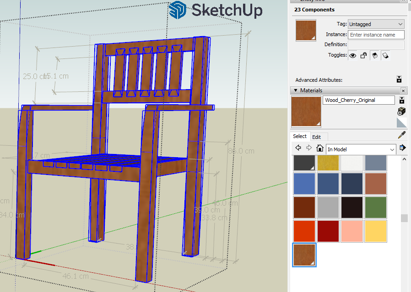The width and height of the screenshot is (411, 292).
Task: Select the light yellow swatch
Action: point(376,231)
